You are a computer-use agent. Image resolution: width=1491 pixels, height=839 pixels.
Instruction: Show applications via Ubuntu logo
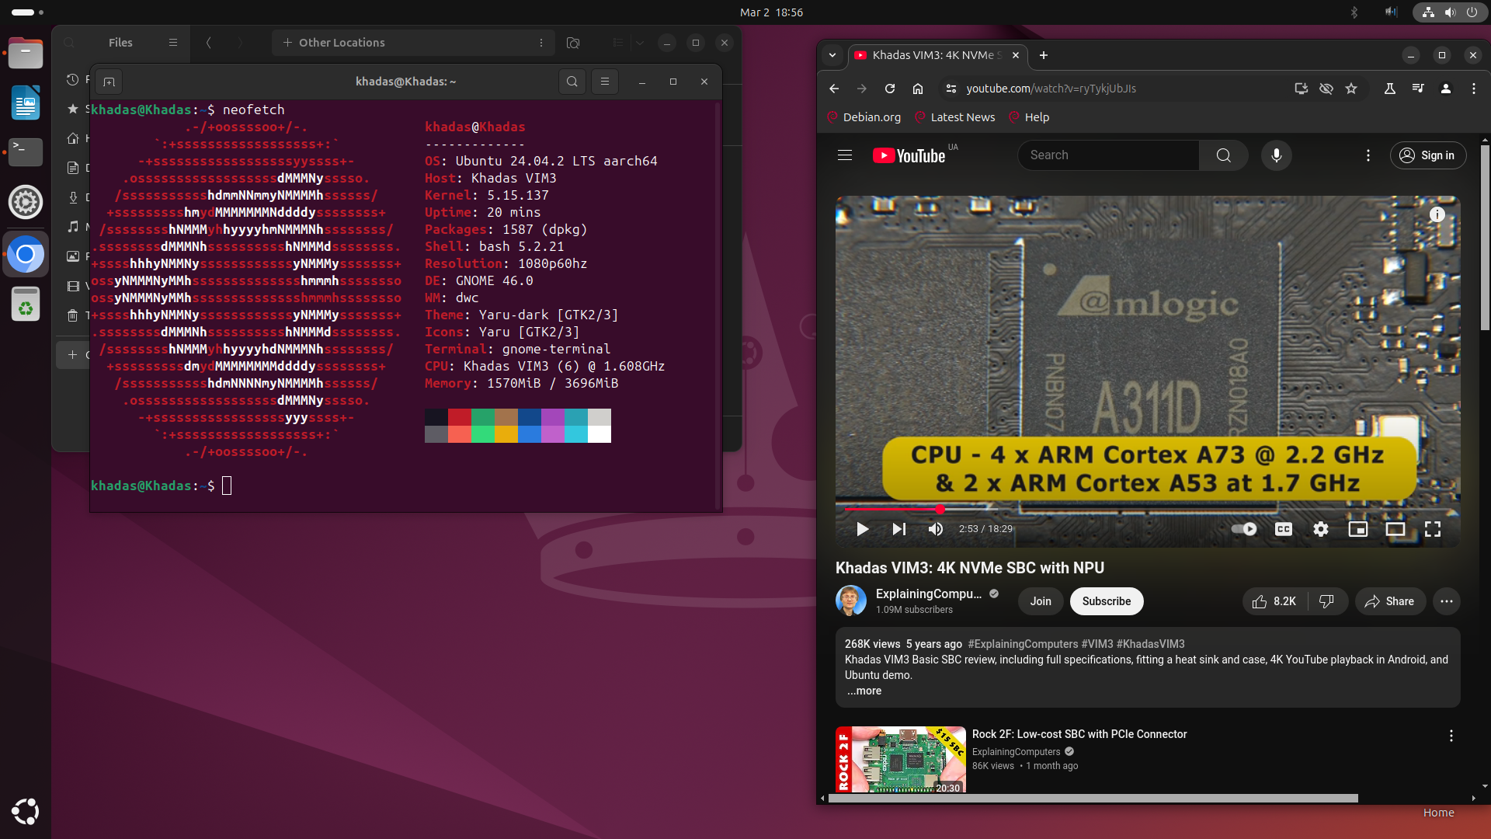(26, 811)
